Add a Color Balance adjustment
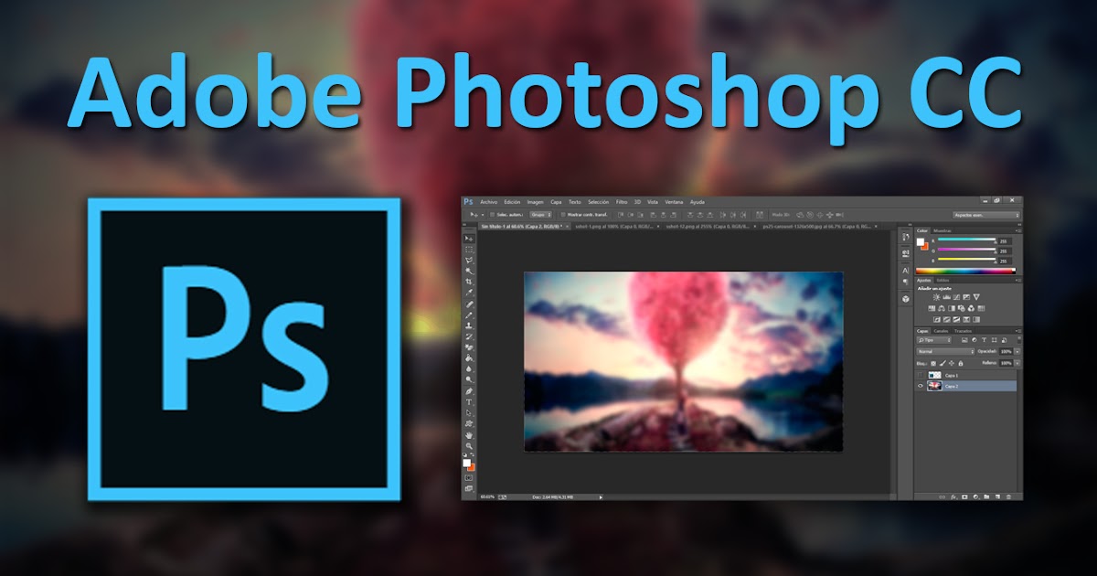1097x576 pixels. coord(942,308)
